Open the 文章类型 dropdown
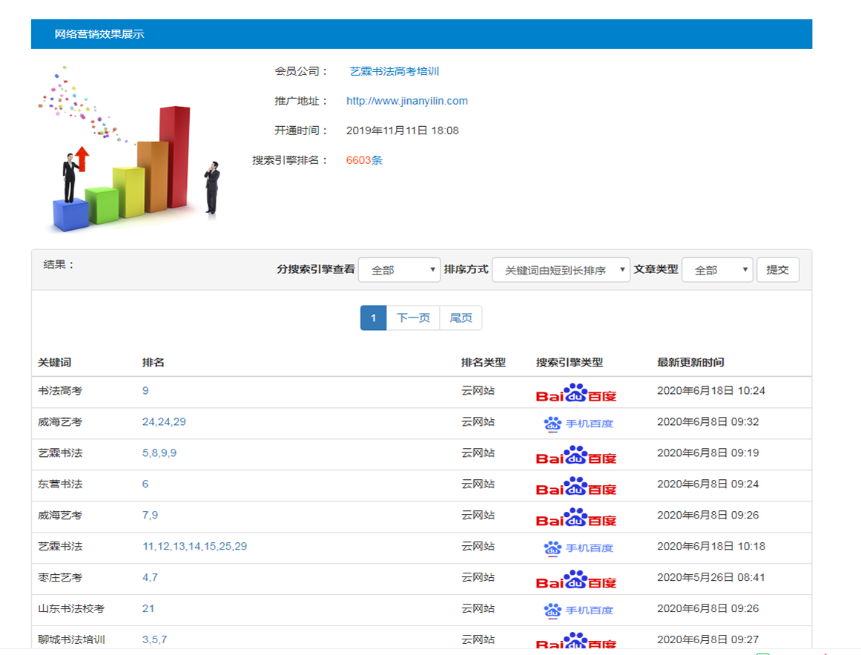This screenshot has width=861, height=655. coord(716,270)
